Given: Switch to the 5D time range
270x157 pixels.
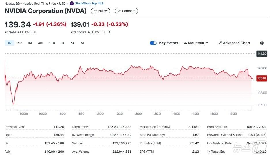Looking at the screenshot, I should (x=20, y=43).
